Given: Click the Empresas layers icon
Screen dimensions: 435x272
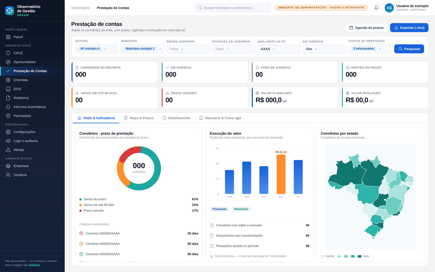Looking at the screenshot, I should [x=8, y=166].
